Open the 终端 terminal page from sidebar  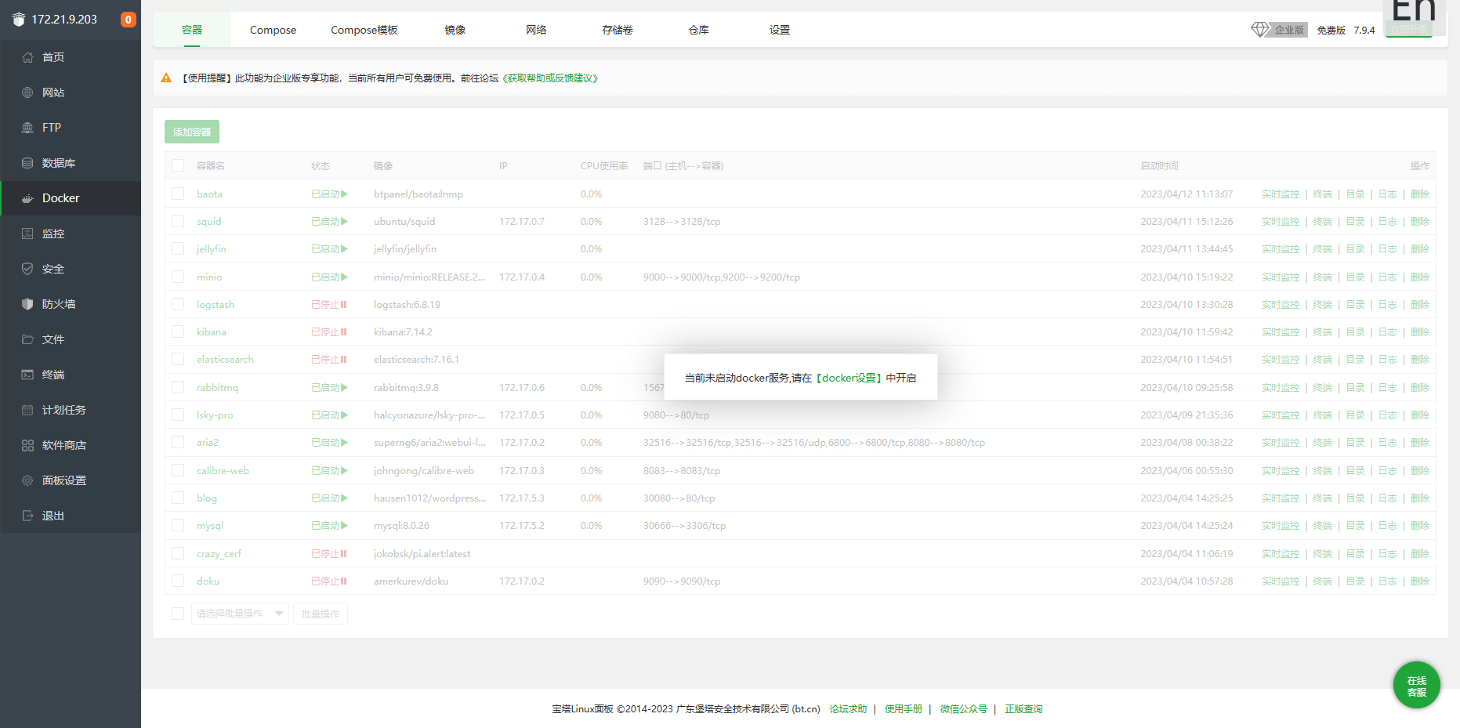(53, 374)
